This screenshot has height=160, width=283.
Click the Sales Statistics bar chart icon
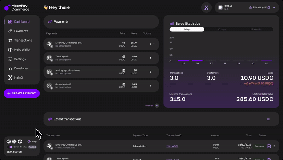tap(172, 24)
